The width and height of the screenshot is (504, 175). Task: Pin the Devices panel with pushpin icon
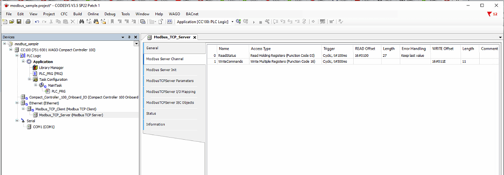[129, 37]
